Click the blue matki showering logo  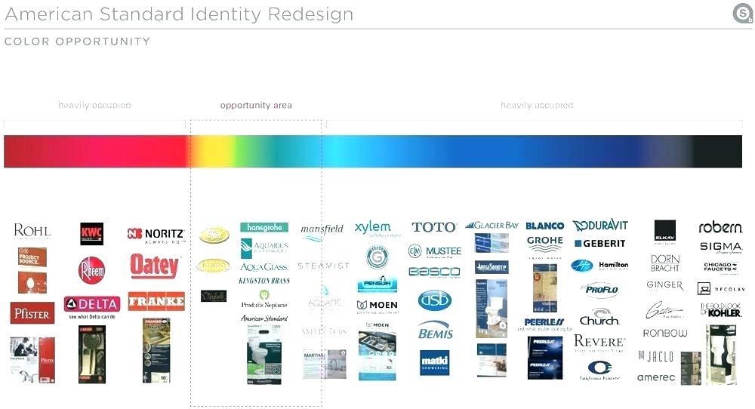click(434, 362)
